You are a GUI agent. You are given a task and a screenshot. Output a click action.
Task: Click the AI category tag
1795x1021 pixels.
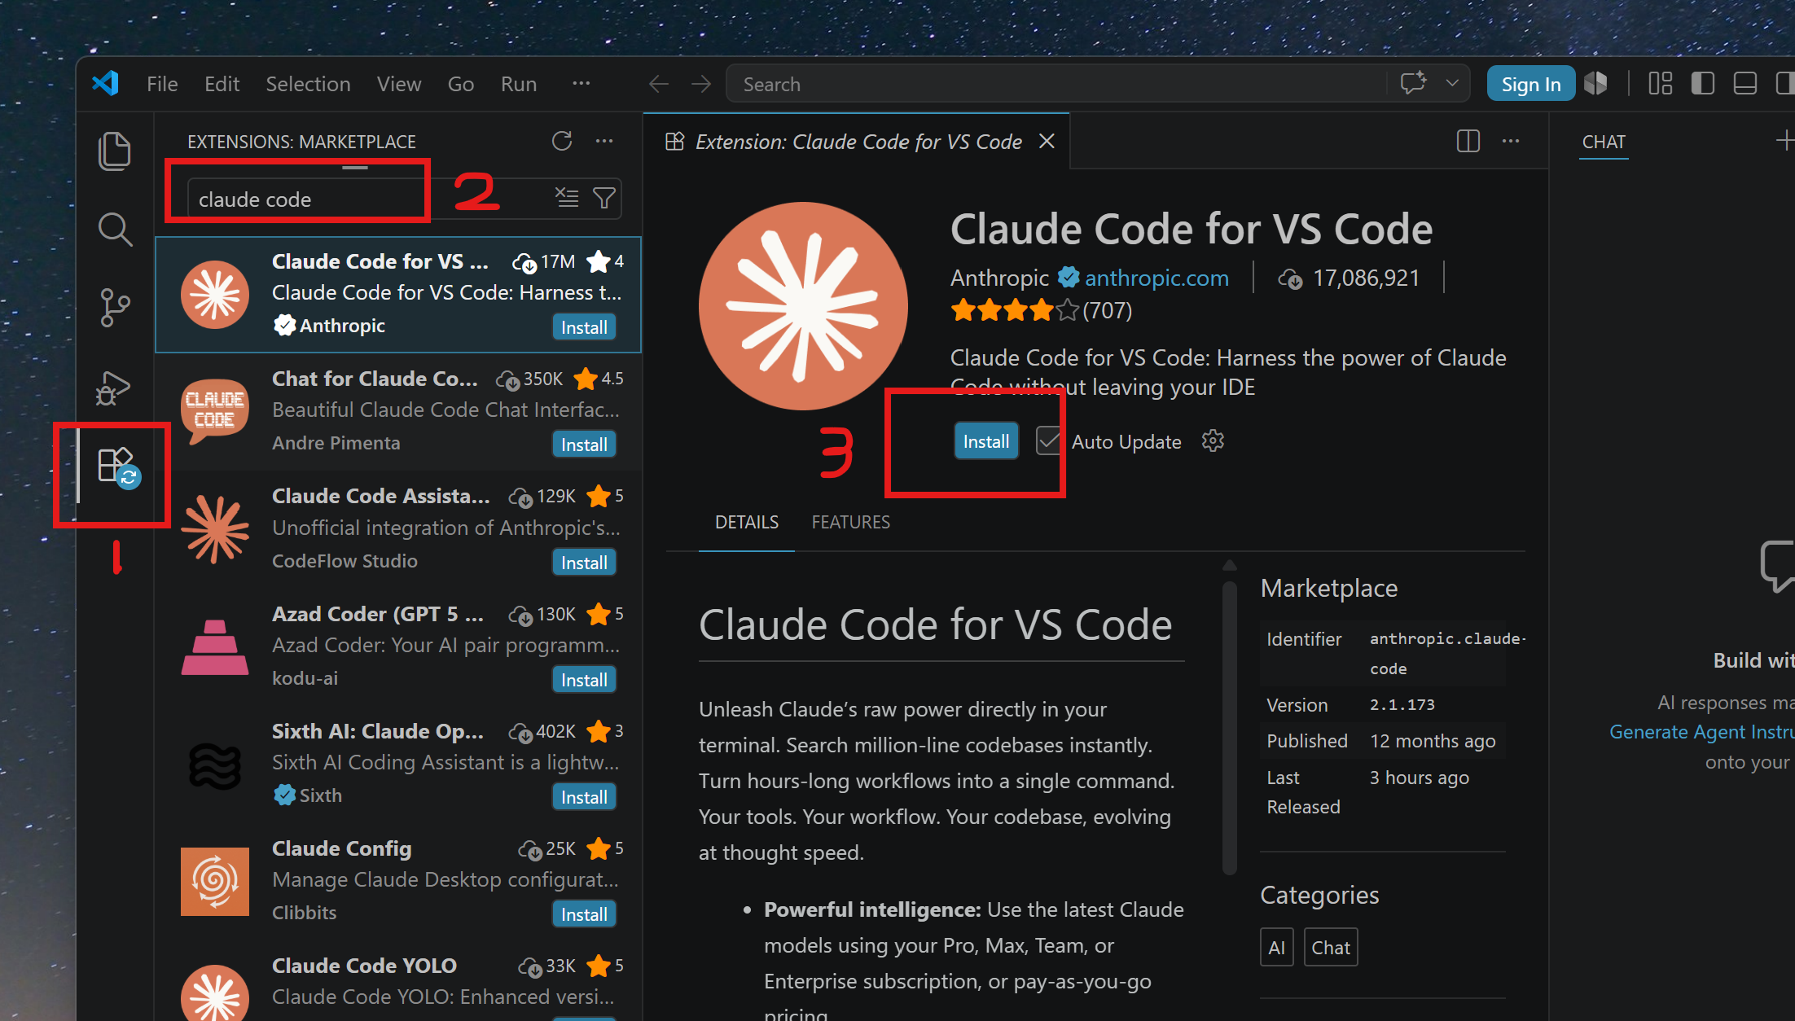pos(1277,948)
